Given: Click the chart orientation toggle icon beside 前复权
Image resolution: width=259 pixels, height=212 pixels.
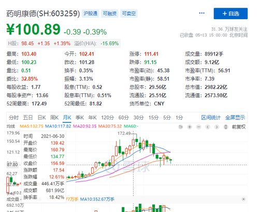Looking at the screenshot, I should (225, 127).
